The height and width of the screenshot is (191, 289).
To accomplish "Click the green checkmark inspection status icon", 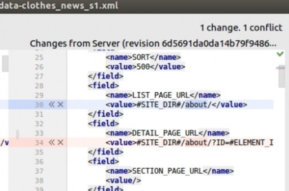I will (x=280, y=54).
